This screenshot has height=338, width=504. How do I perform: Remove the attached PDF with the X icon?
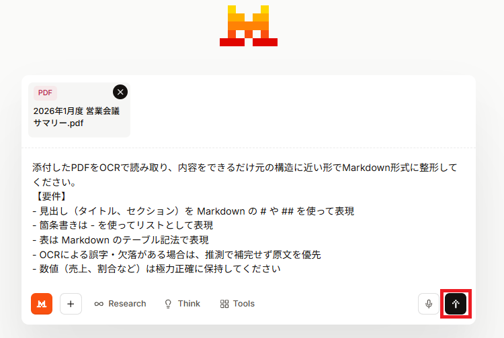120,92
